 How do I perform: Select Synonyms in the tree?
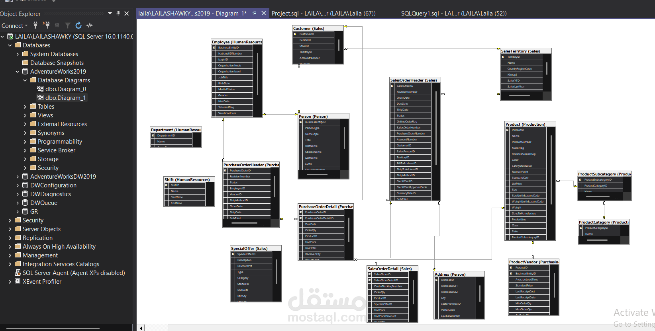pyautogui.click(x=51, y=132)
